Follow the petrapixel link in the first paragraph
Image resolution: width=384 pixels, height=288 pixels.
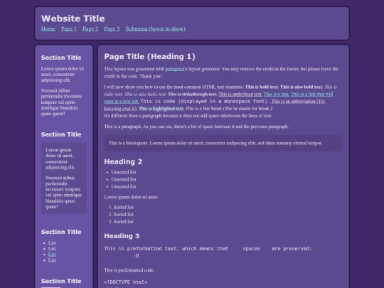click(175, 69)
